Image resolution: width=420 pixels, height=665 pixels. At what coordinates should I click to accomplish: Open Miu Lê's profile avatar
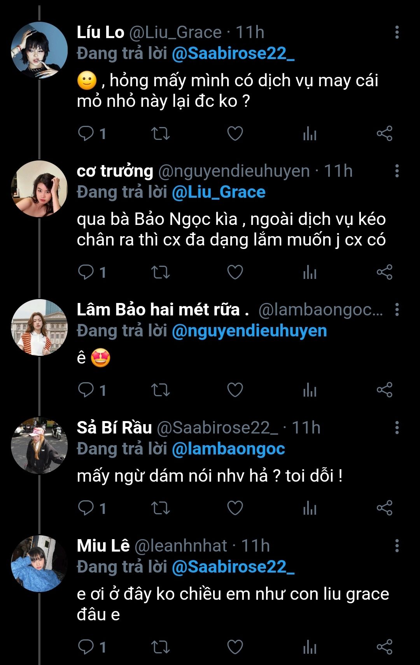pyautogui.click(x=39, y=564)
